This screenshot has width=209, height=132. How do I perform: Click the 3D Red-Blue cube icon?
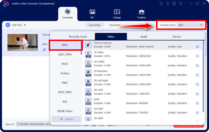88,73
